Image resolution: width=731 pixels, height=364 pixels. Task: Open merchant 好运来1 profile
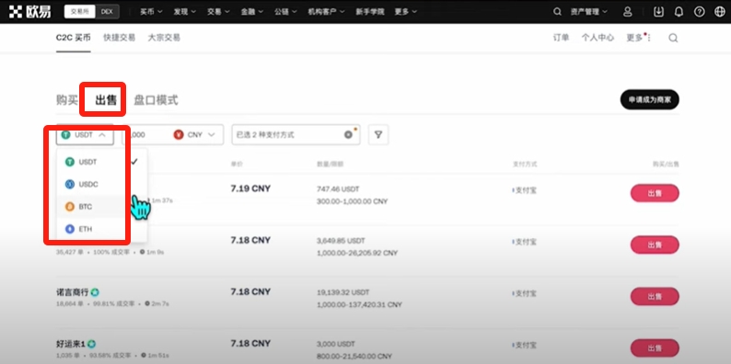click(x=70, y=344)
